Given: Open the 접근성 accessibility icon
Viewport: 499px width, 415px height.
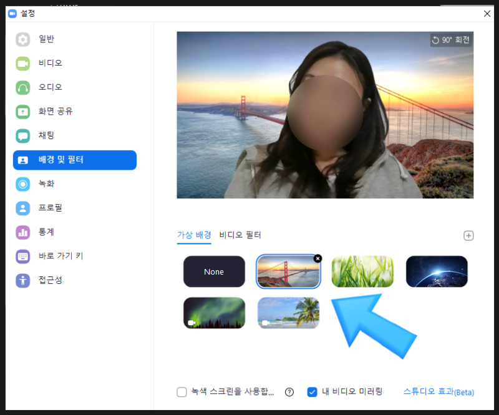Looking at the screenshot, I should coord(22,281).
